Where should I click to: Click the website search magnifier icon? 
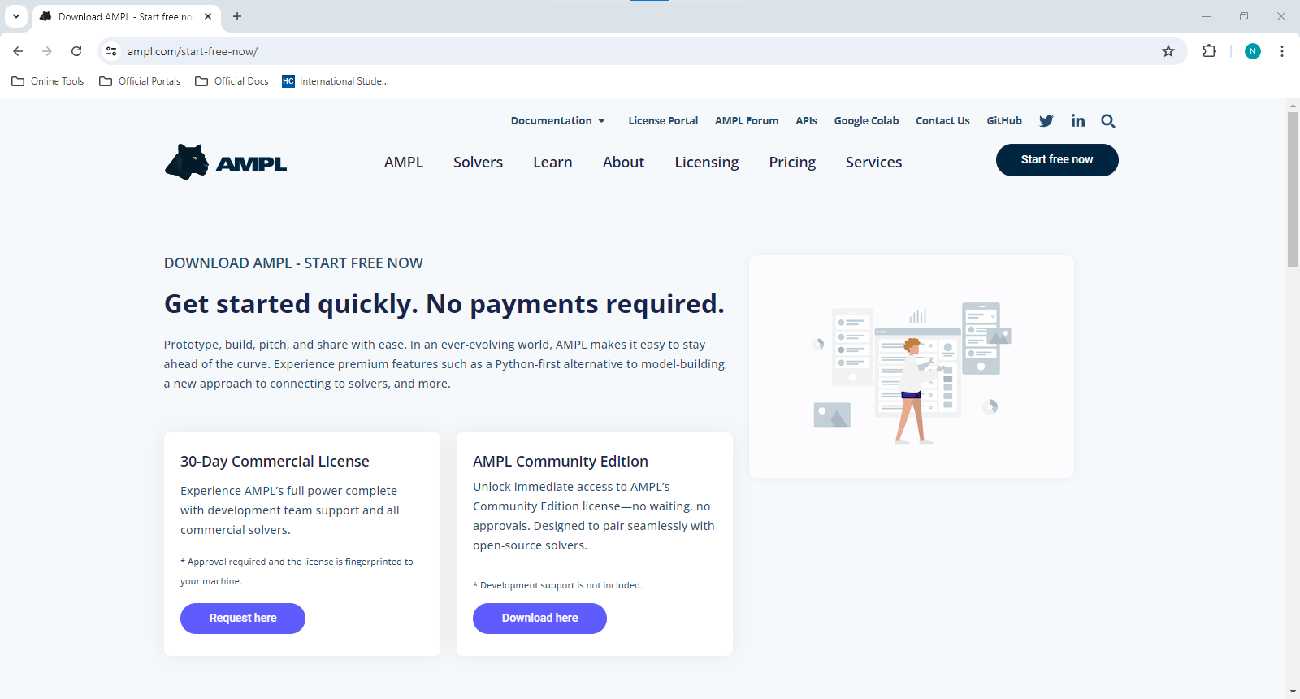click(x=1108, y=121)
